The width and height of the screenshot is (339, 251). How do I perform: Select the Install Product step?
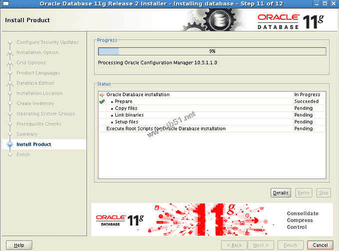pos(34,144)
